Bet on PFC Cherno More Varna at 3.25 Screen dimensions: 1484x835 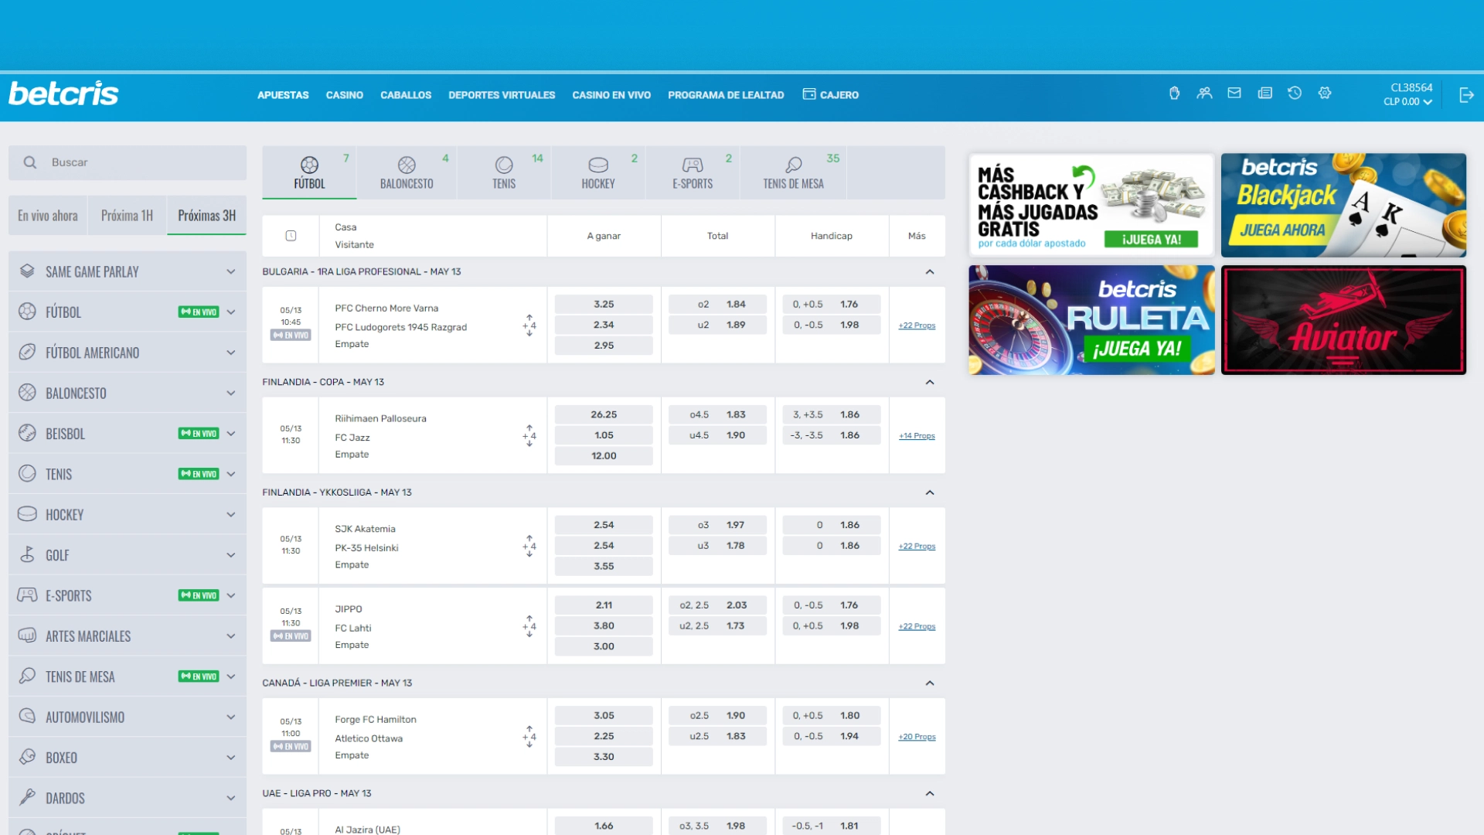[x=604, y=305]
